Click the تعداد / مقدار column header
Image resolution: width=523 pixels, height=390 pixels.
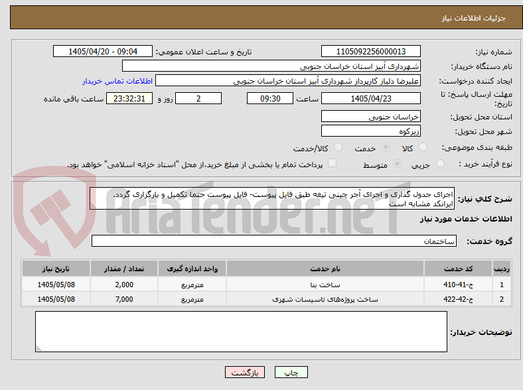pos(124,269)
